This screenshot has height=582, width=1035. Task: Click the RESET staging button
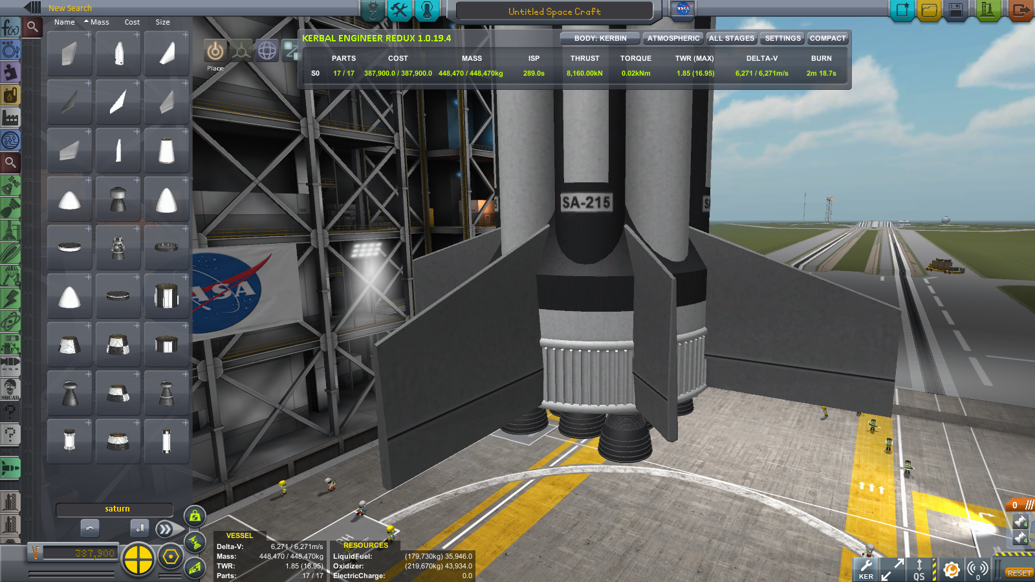(x=1019, y=573)
